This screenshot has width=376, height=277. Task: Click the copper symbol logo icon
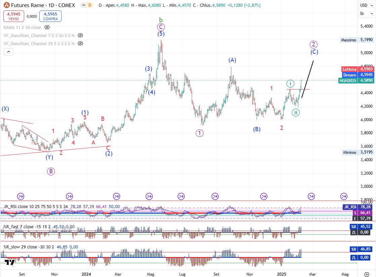tap(7, 5)
